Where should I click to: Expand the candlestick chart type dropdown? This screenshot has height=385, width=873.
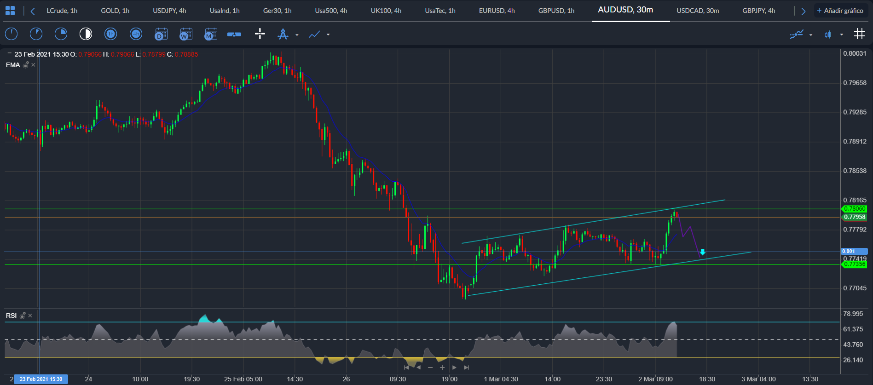click(x=842, y=34)
